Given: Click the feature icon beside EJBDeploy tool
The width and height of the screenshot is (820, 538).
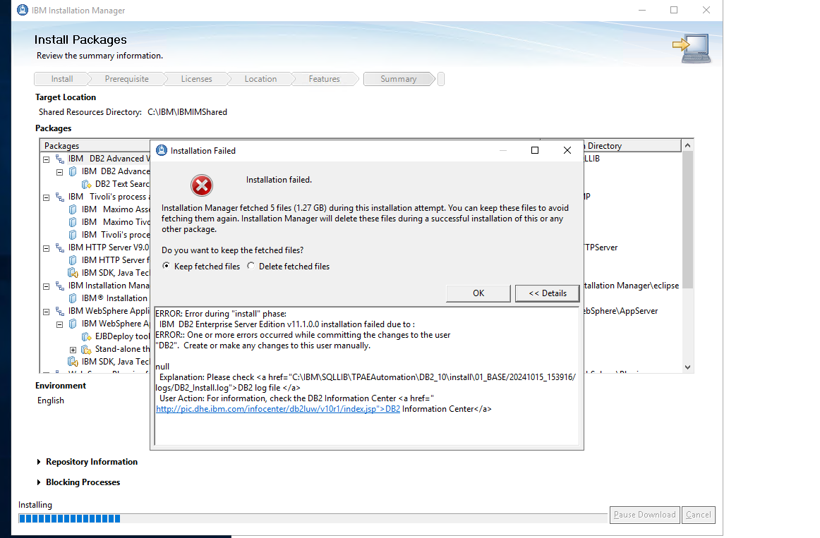Looking at the screenshot, I should pyautogui.click(x=86, y=336).
